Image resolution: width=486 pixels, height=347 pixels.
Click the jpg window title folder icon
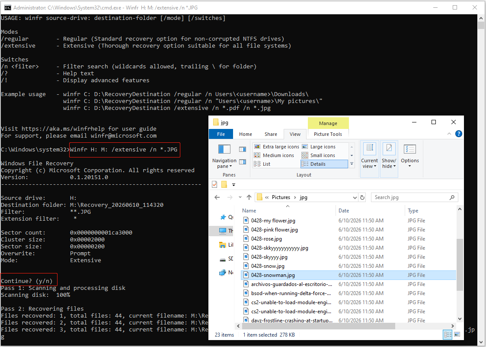216,122
